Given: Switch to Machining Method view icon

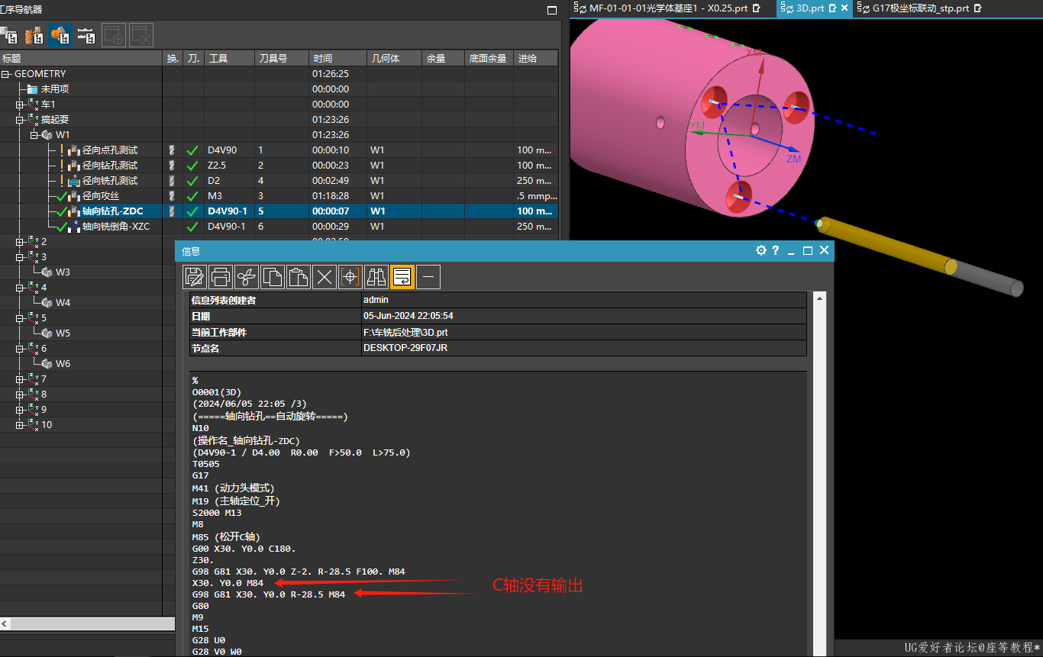Looking at the screenshot, I should coord(86,36).
